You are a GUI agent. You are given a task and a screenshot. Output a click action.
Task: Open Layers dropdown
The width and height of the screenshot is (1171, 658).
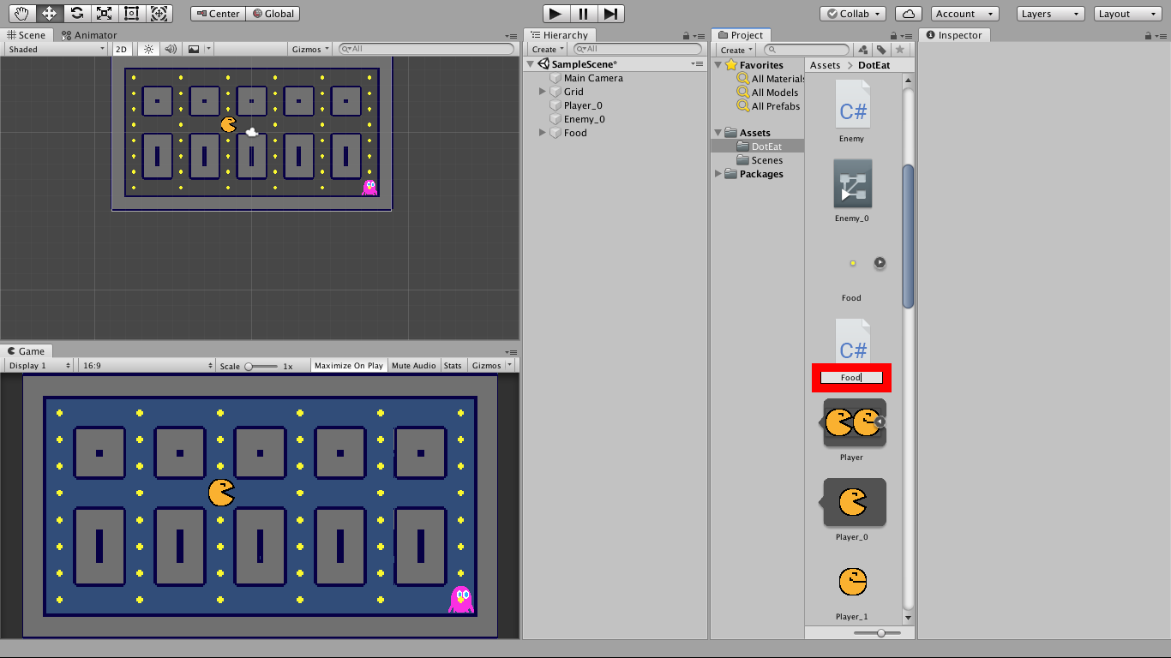point(1050,14)
